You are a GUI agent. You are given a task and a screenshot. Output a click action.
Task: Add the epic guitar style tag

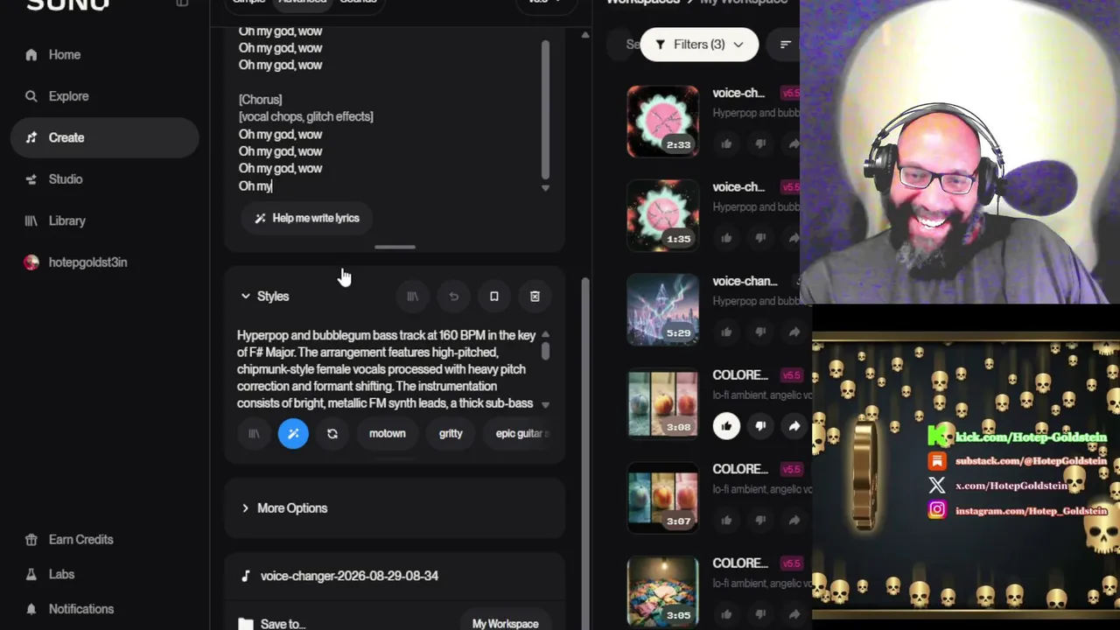[x=519, y=434]
